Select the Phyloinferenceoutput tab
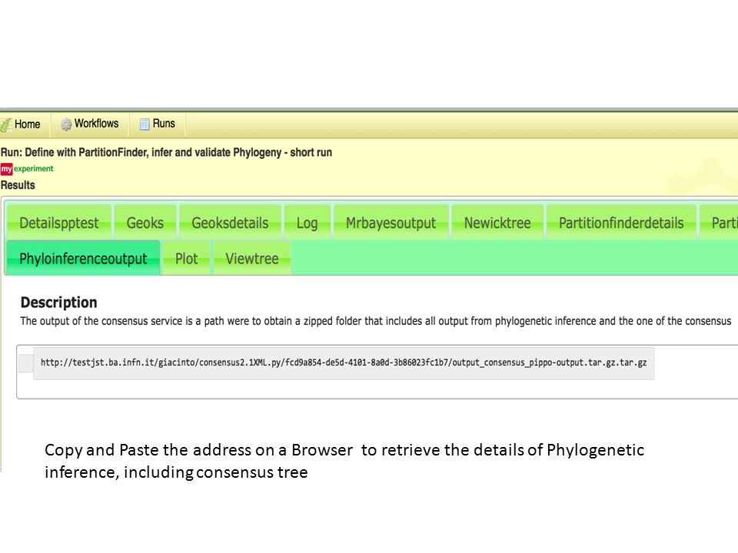 83,258
